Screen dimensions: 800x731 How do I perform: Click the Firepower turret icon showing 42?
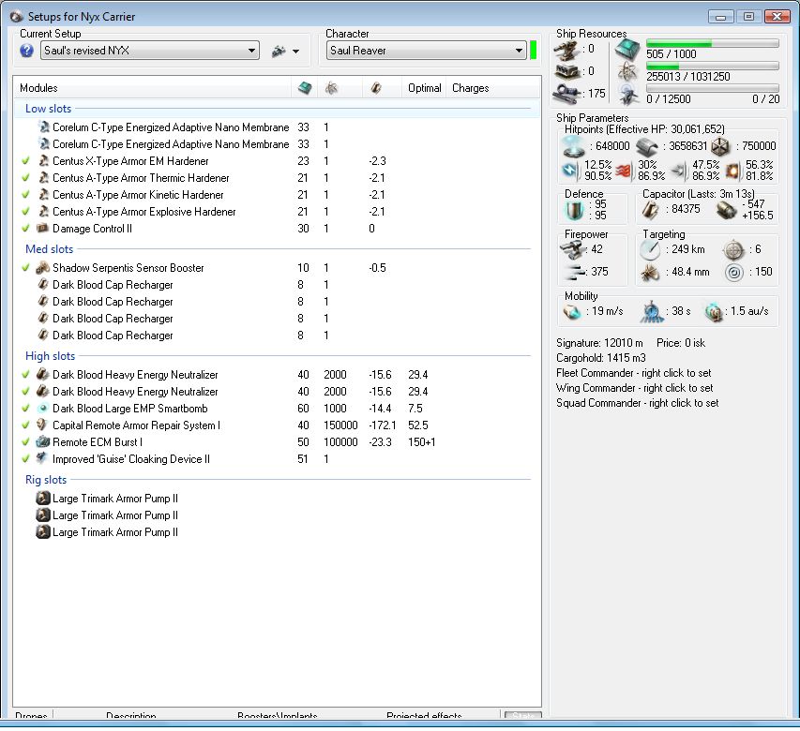point(572,249)
